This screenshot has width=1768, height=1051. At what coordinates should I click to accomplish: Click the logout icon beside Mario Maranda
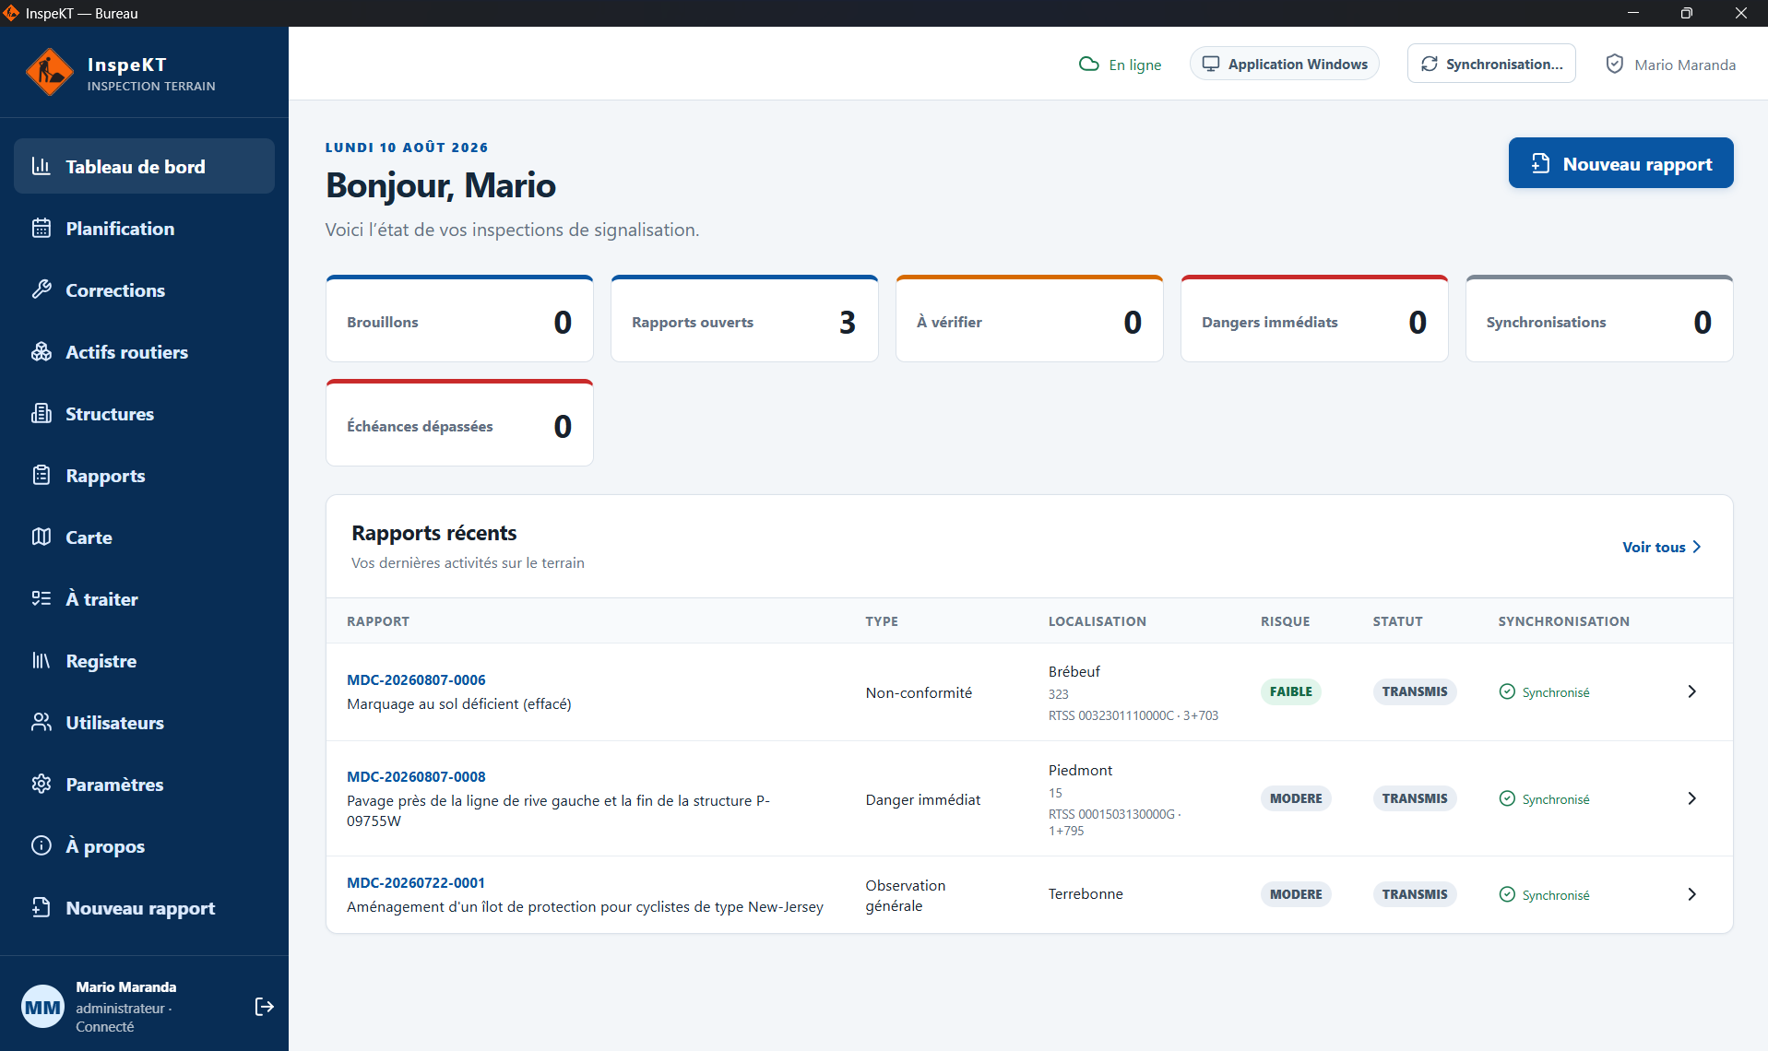pos(264,1006)
